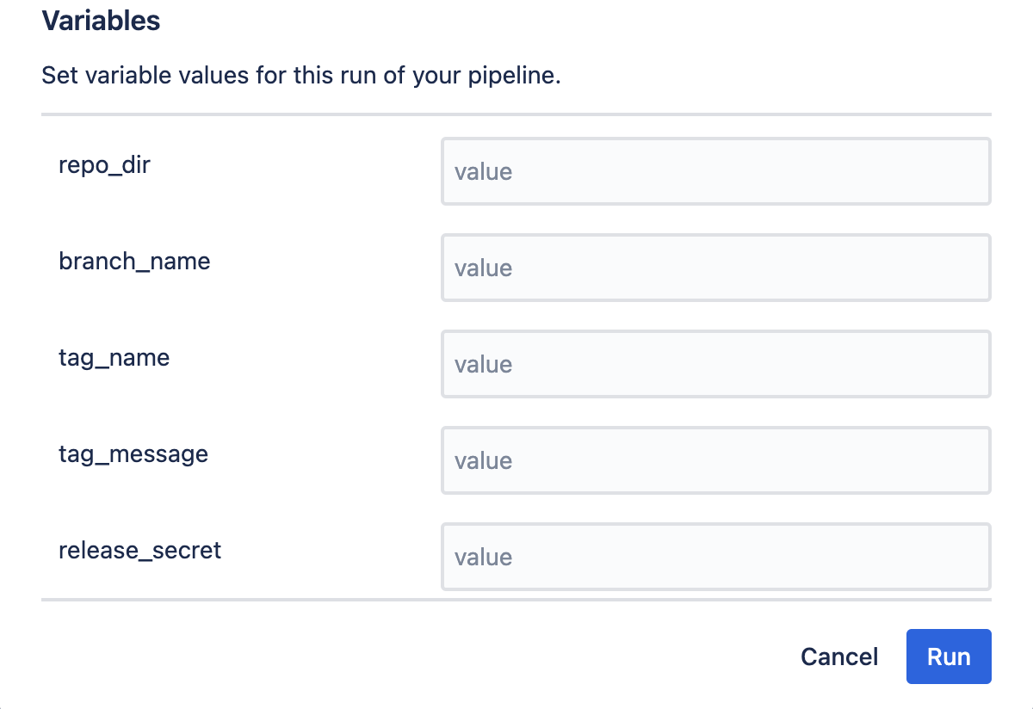This screenshot has width=1033, height=709.
Task: Cancel the pipeline variables dialog
Action: [x=839, y=657]
